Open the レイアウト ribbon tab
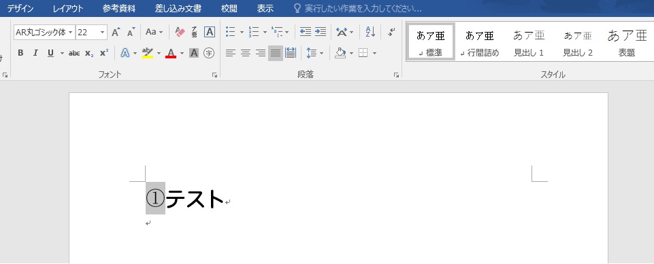Screen dimensions: 654x264 click(x=68, y=8)
